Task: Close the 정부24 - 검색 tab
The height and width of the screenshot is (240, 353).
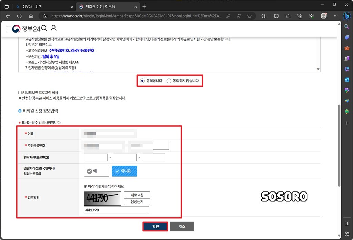Action: [72, 7]
